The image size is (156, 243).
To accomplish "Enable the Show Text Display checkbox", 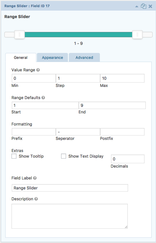I will tap(64, 156).
